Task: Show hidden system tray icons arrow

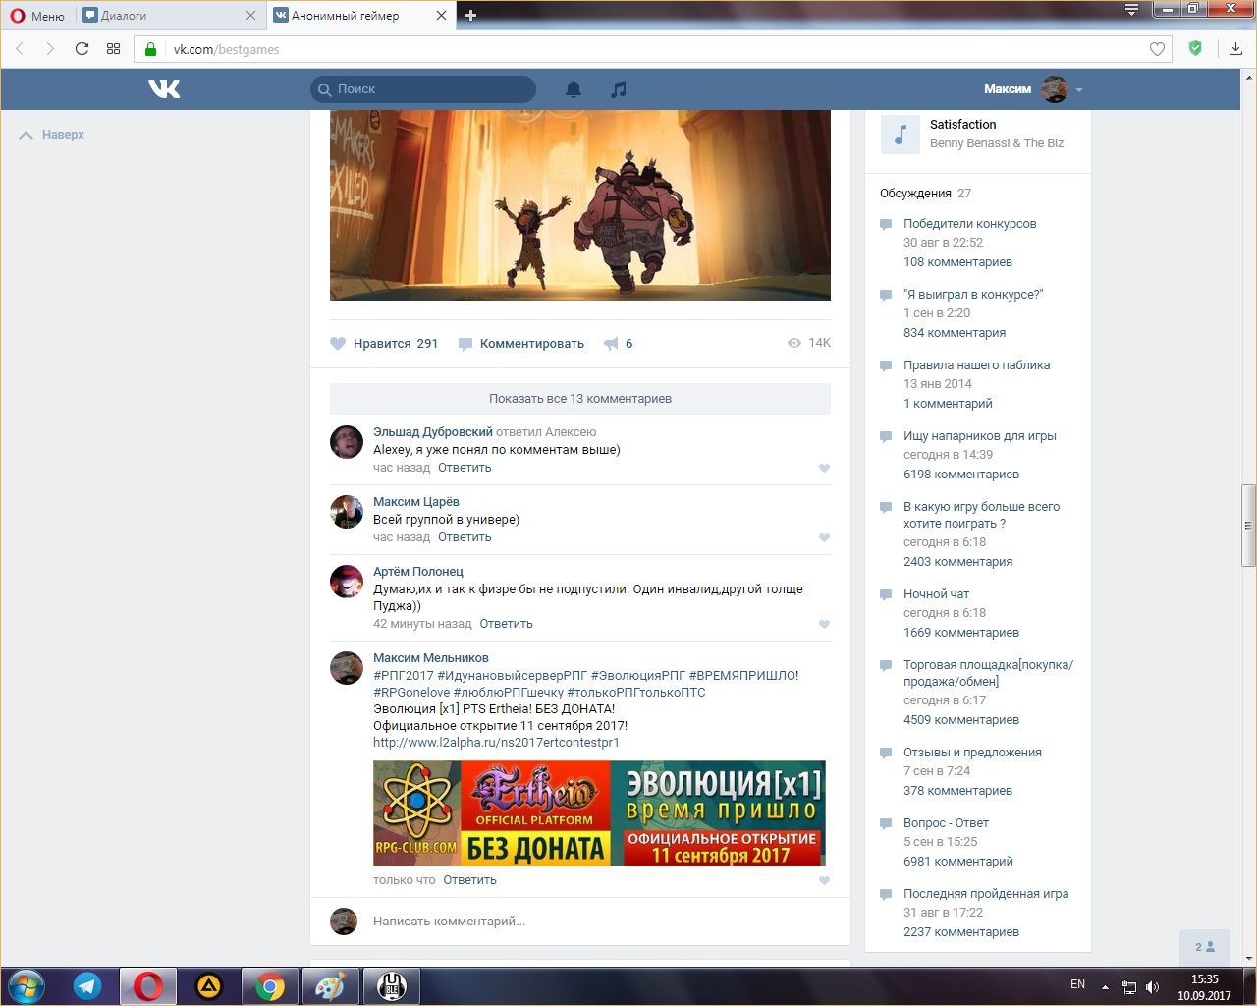Action: click(x=1105, y=987)
